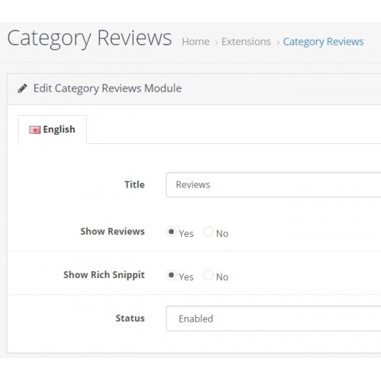Click the Title field label
Screen dimensions: 381x381
coord(134,184)
